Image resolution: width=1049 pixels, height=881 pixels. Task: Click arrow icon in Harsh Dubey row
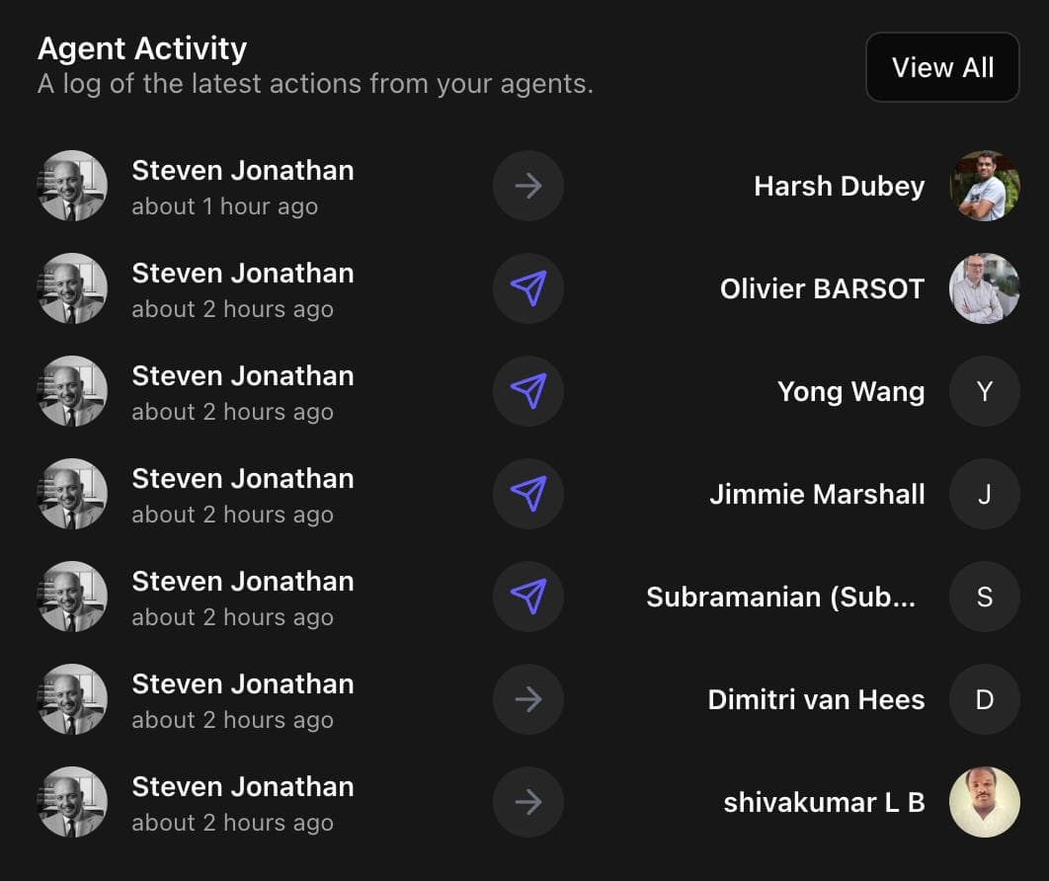tap(528, 186)
